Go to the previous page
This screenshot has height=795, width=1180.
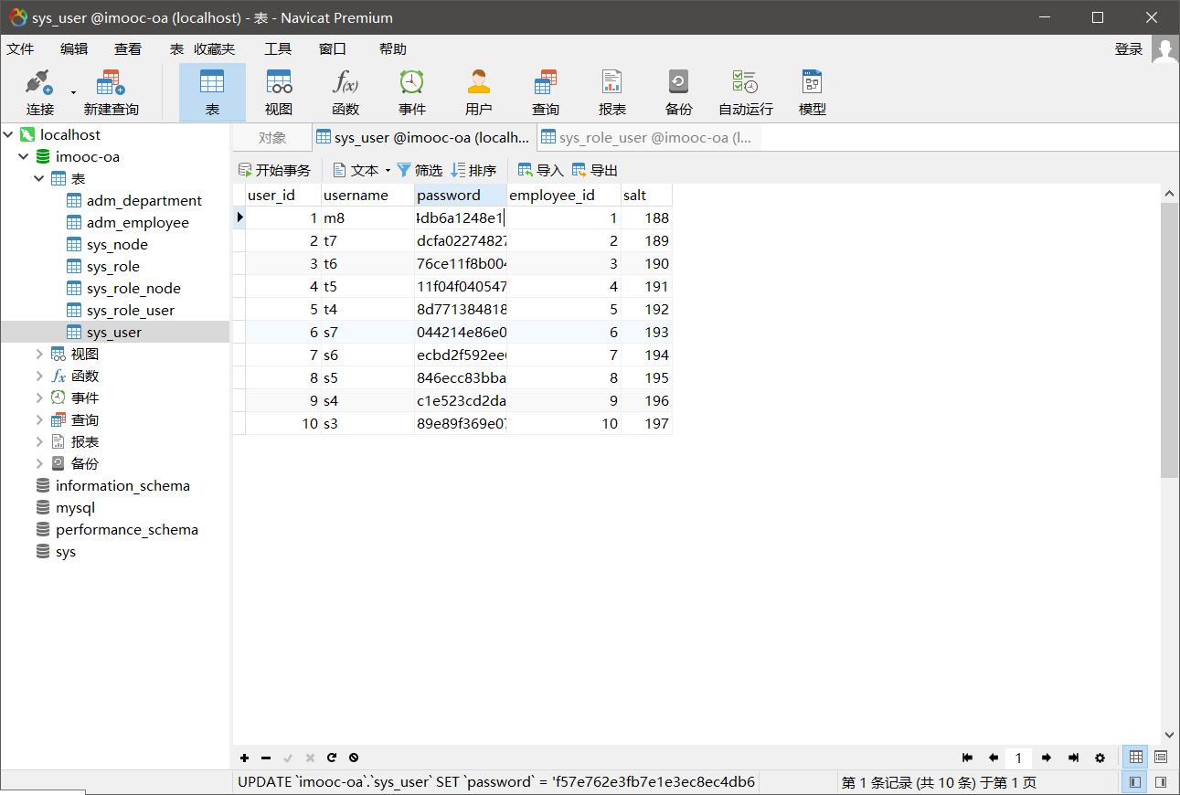[994, 758]
